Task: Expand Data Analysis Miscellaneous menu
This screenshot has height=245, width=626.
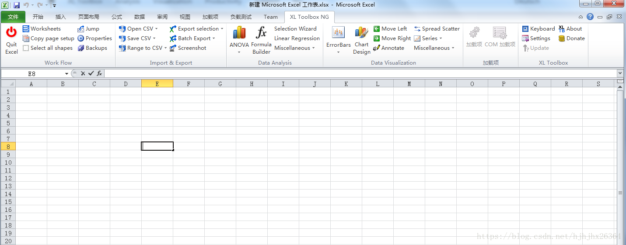Action: [294, 48]
